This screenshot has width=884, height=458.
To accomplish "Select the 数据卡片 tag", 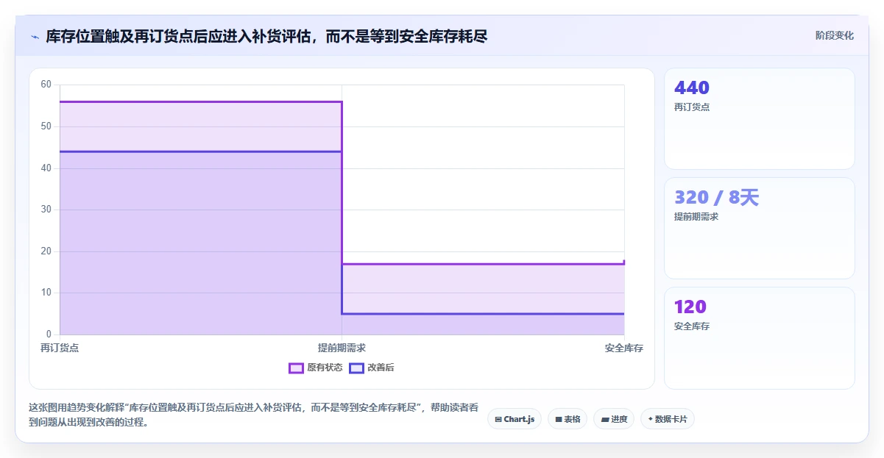I will pos(668,419).
